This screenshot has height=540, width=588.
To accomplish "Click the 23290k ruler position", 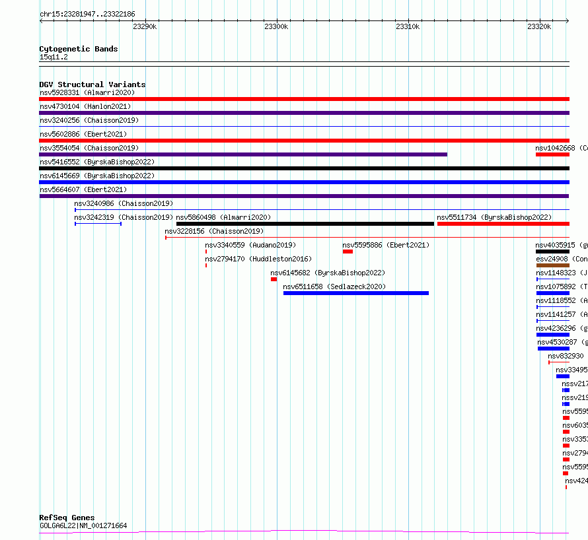I will 145,26.
